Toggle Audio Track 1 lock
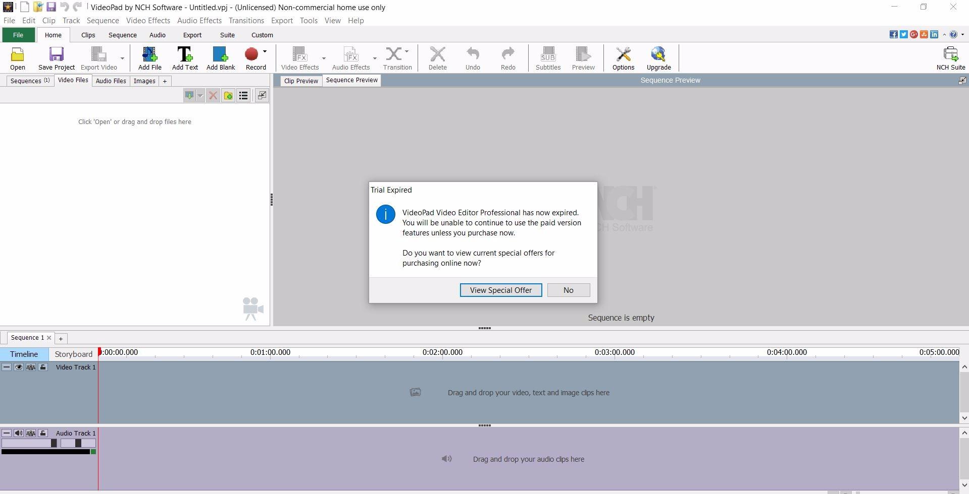This screenshot has height=494, width=969. click(43, 433)
